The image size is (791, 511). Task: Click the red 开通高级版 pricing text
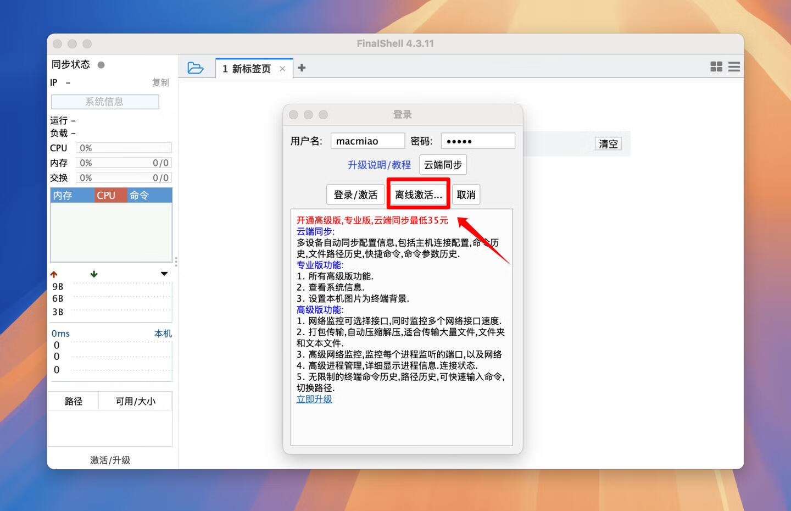point(372,220)
